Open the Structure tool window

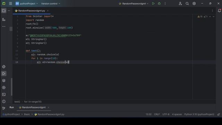pyautogui.click(x=4, y=19)
